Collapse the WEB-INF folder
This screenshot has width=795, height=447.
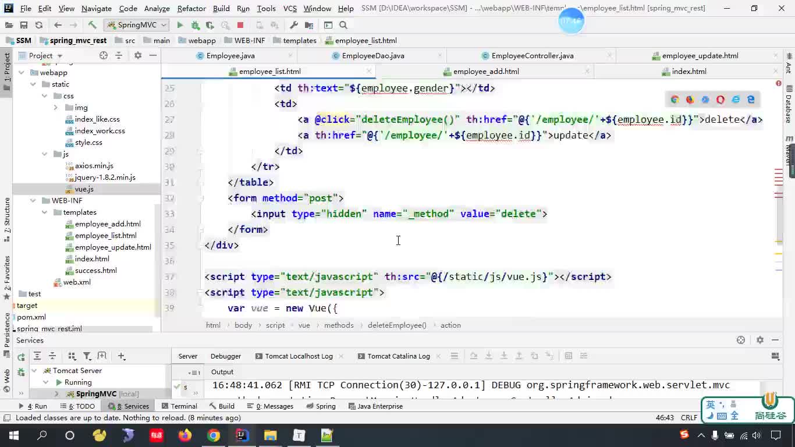pyautogui.click(x=34, y=201)
